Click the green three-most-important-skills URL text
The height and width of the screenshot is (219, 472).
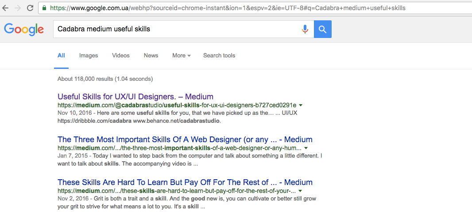[x=179, y=148]
